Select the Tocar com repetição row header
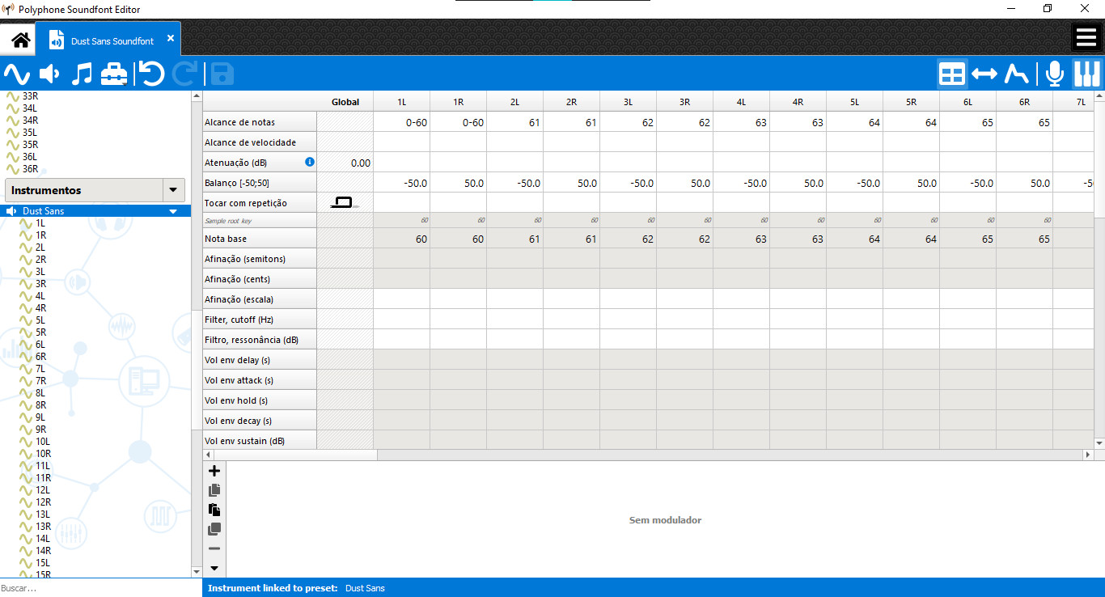The image size is (1105, 597). tap(260, 203)
